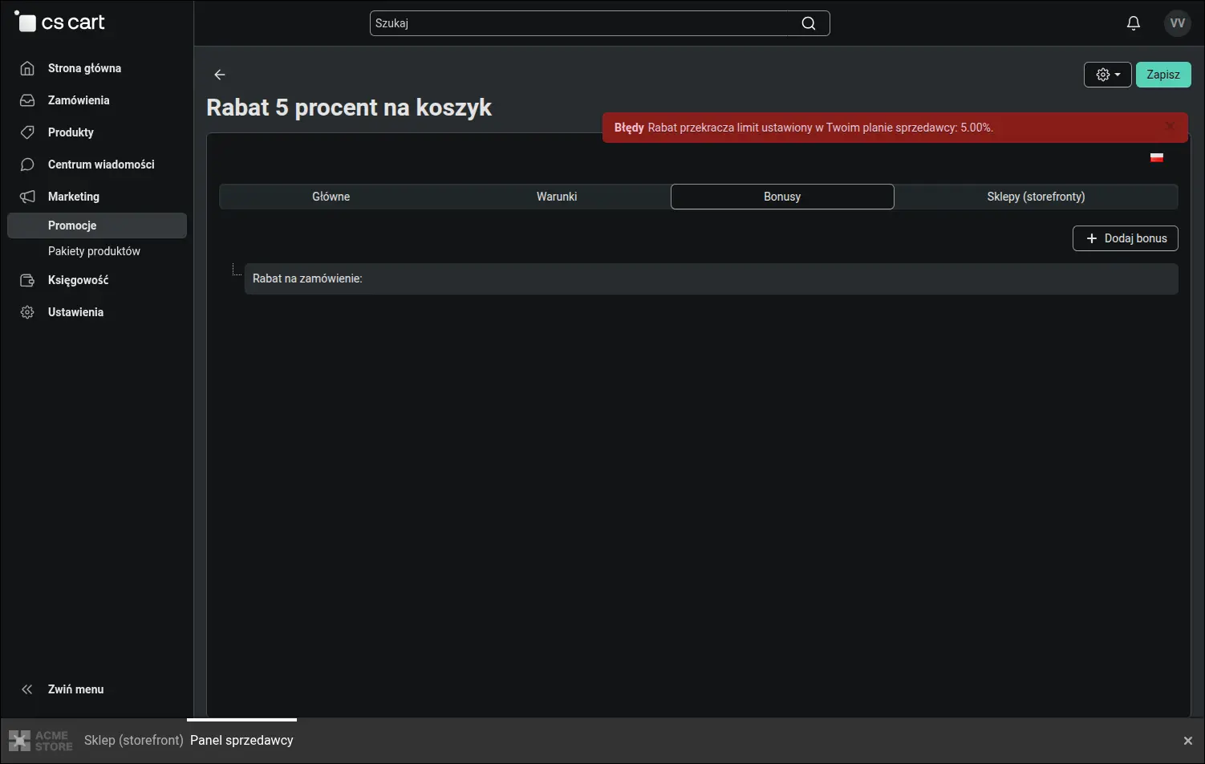The height and width of the screenshot is (764, 1205).
Task: Open the VV user avatar menu
Action: (x=1177, y=23)
